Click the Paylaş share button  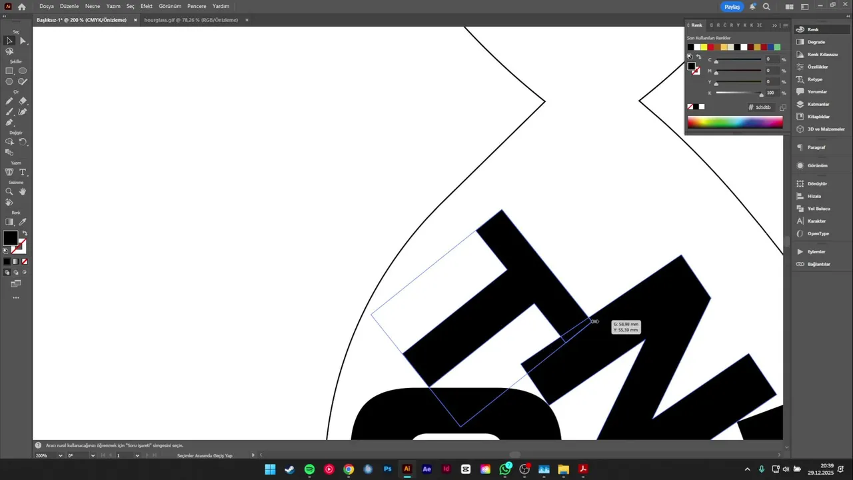pyautogui.click(x=732, y=7)
